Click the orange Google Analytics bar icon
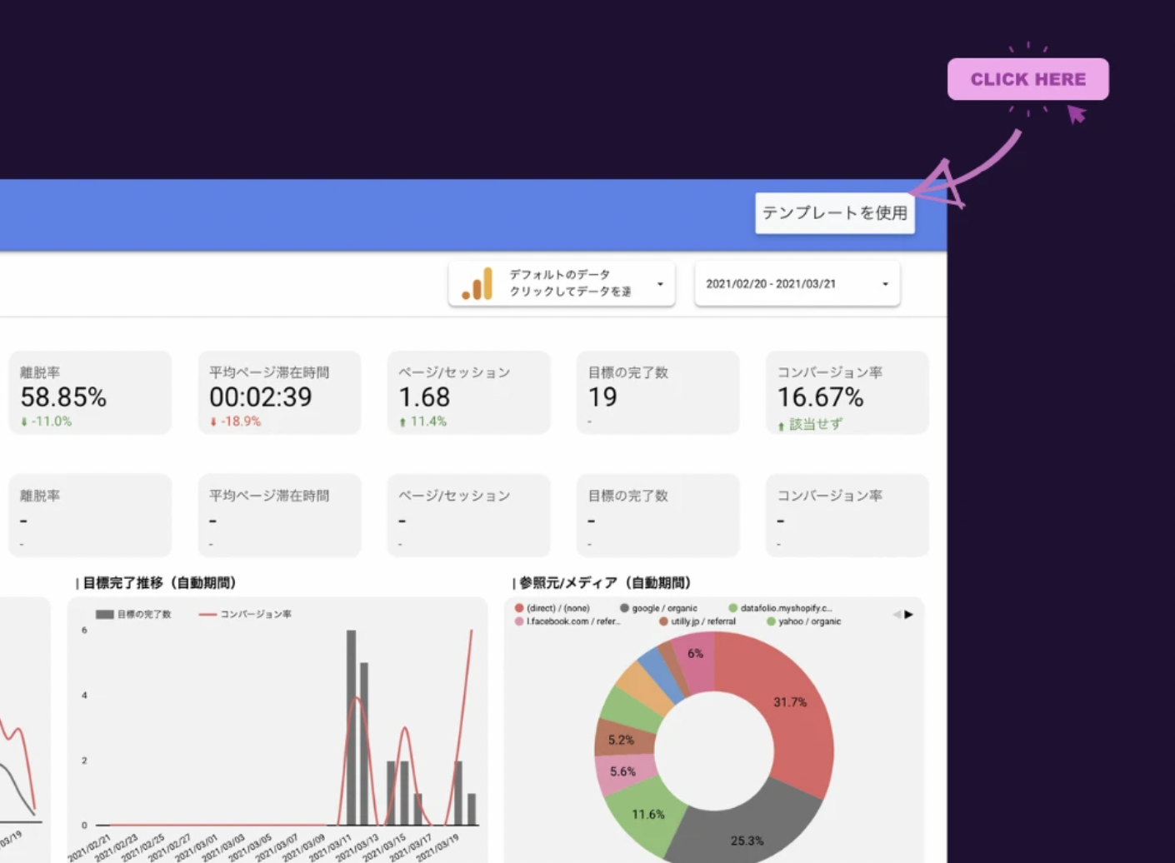1175x863 pixels. click(477, 283)
